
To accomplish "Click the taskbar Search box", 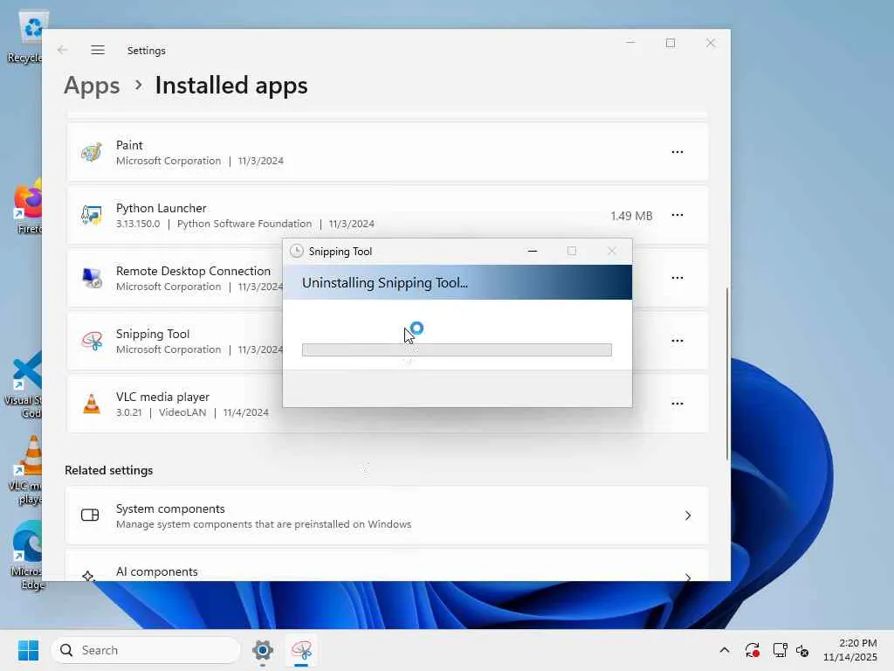I will (x=146, y=650).
